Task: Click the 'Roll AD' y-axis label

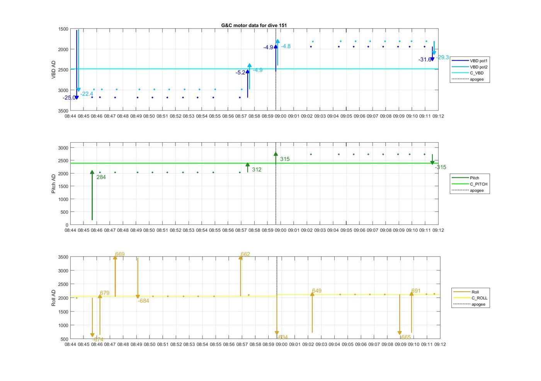Action: pyautogui.click(x=54, y=298)
